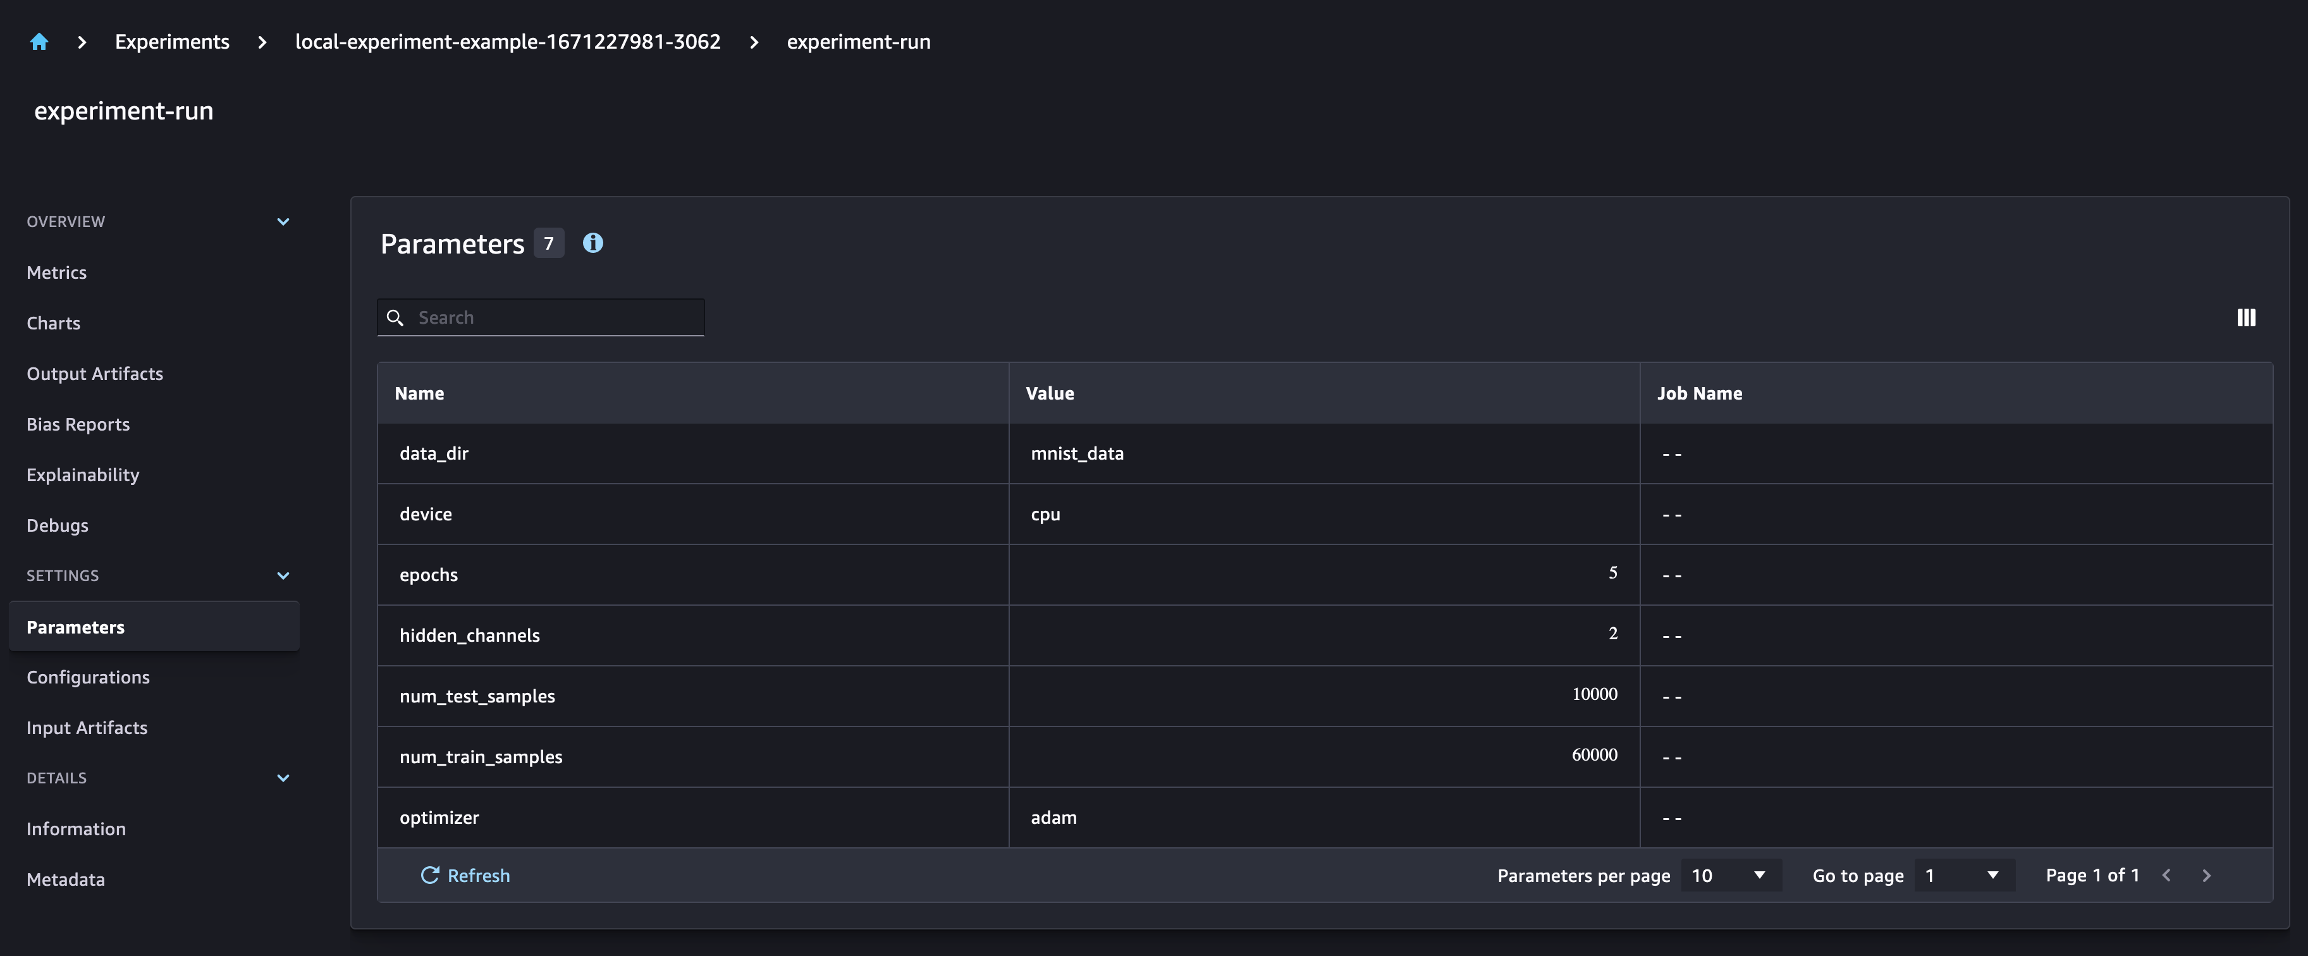Open local-experiment-example-1671227981-3062 breadcrumb

(508, 42)
